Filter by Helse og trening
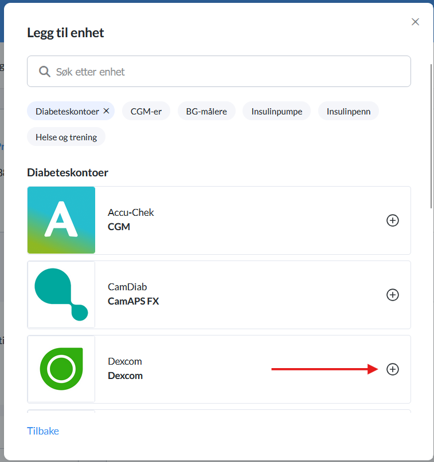434x462 pixels. pyautogui.click(x=66, y=137)
